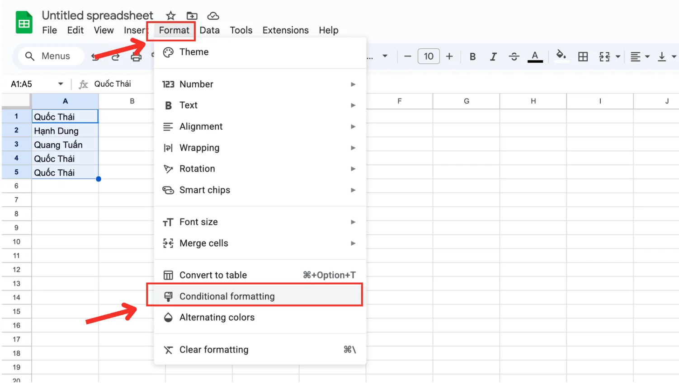
Task: Select Clear formatting
Action: 260,350
